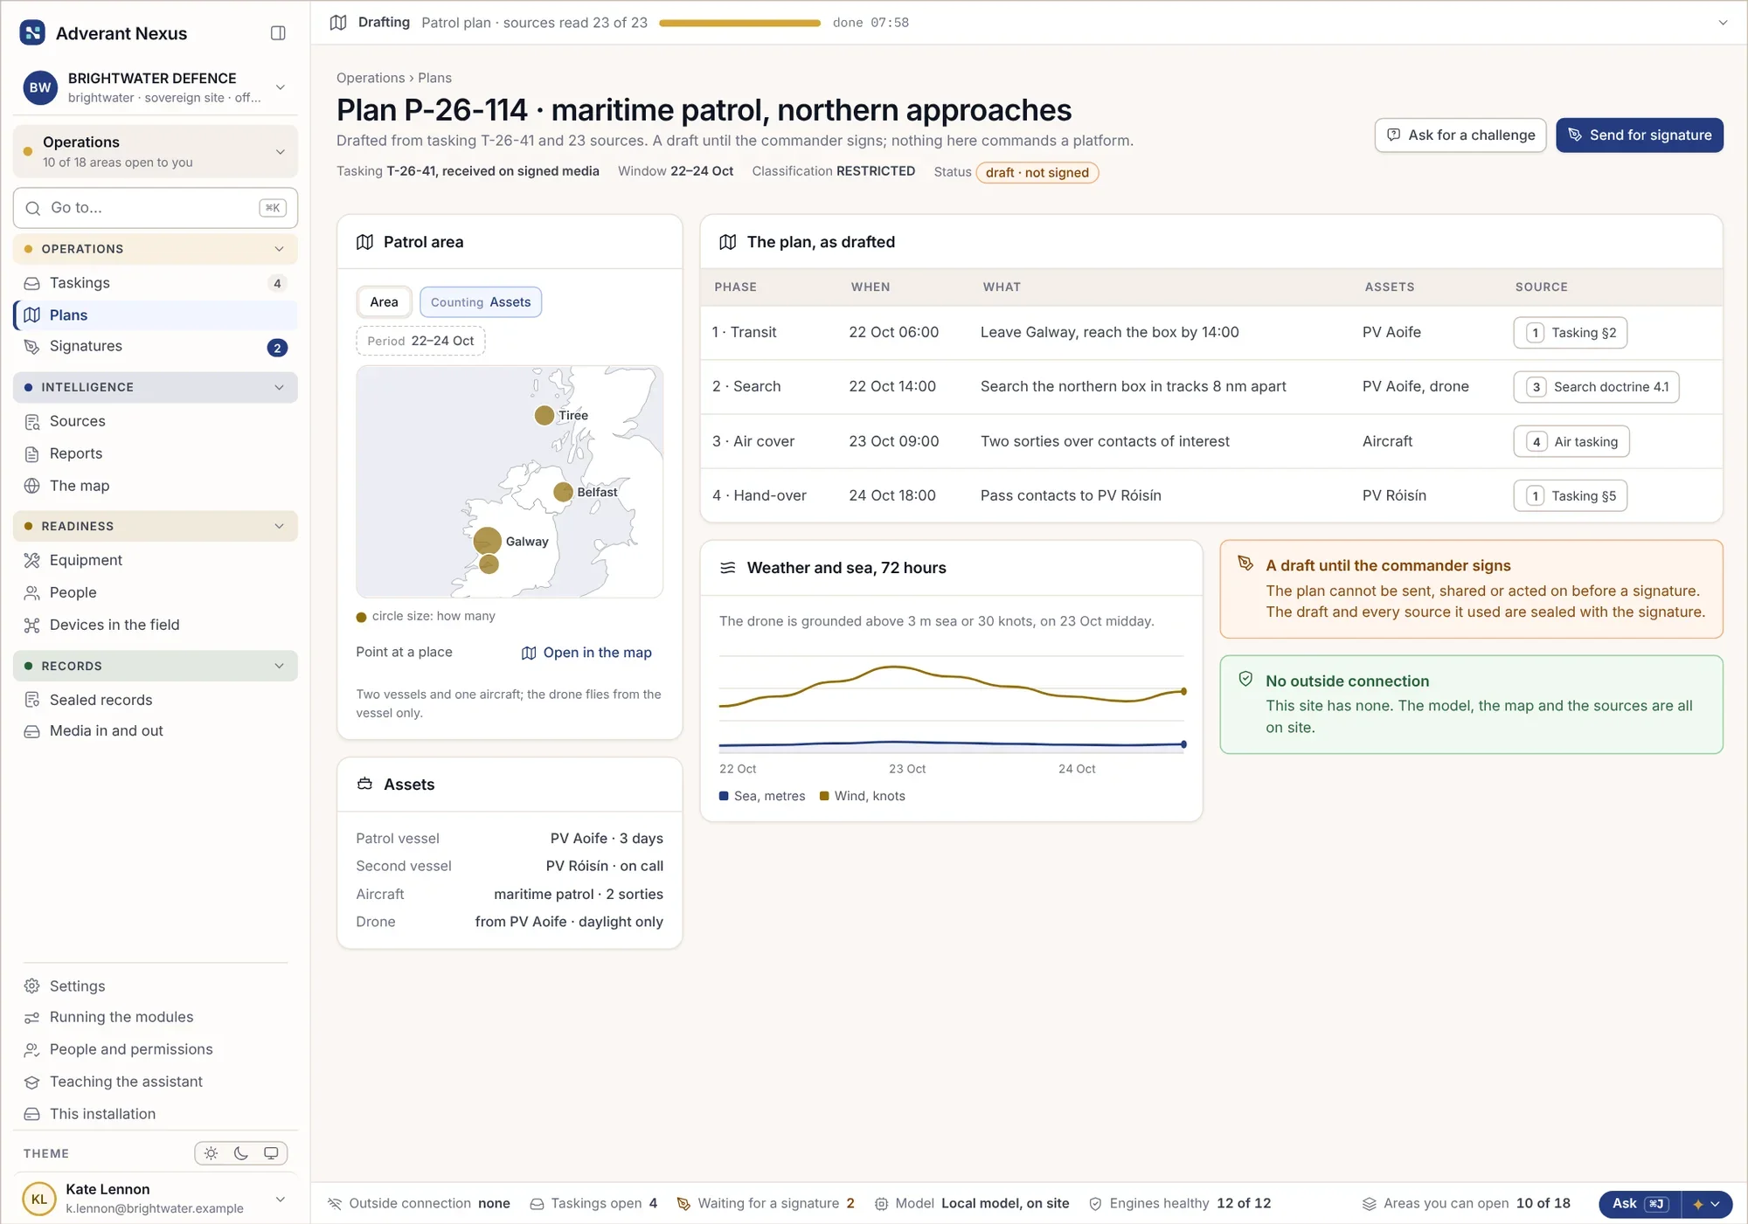Open the Period 22–24 Oct selector
The image size is (1748, 1224).
coord(420,341)
